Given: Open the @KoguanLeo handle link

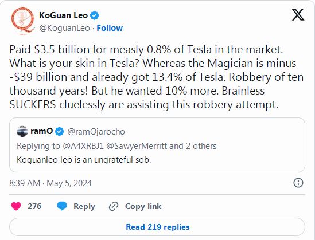Looking at the screenshot, I should (64, 28).
